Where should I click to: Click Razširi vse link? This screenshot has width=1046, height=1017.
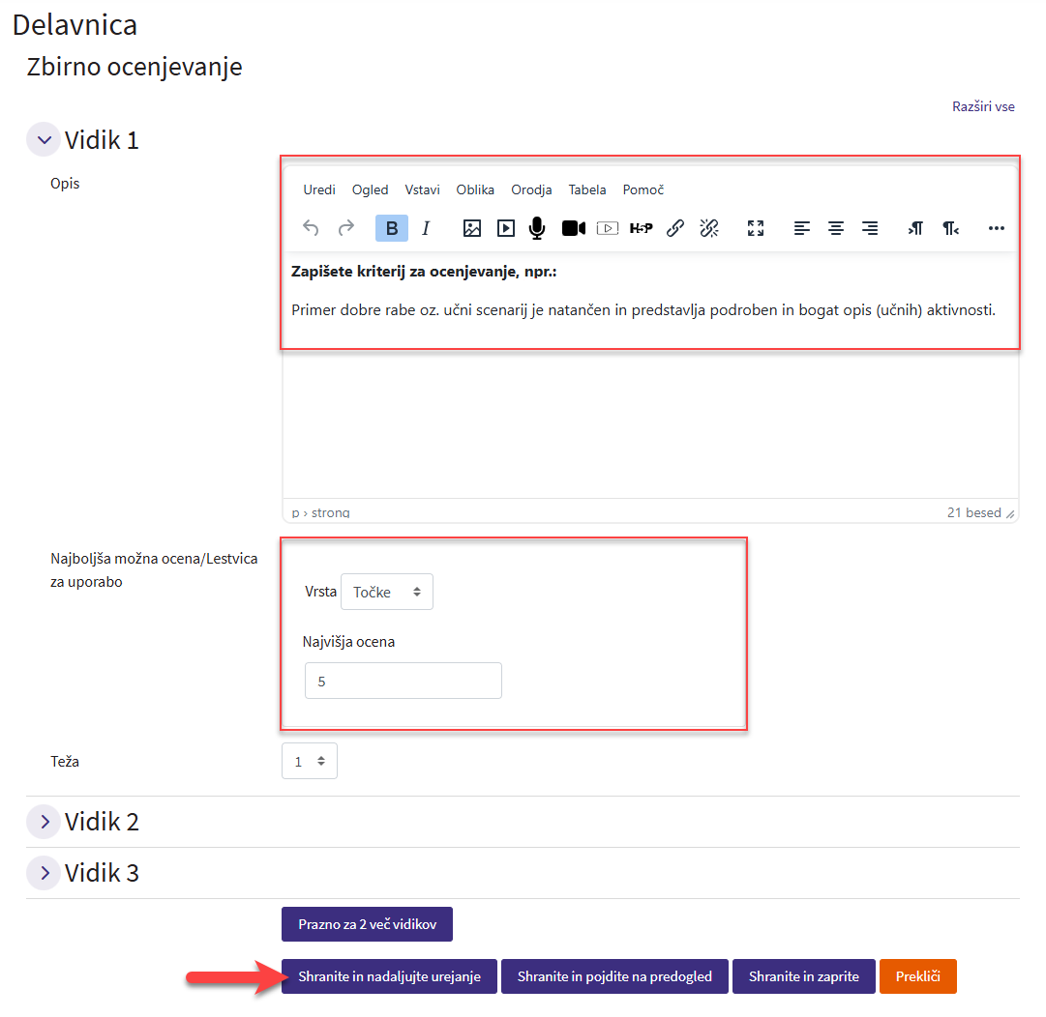click(x=983, y=106)
